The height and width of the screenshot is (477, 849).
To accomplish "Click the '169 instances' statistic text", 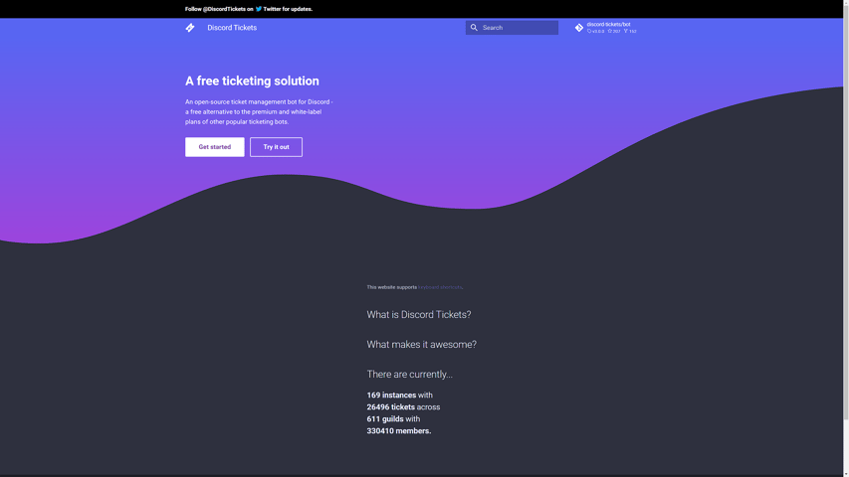I will (391, 395).
